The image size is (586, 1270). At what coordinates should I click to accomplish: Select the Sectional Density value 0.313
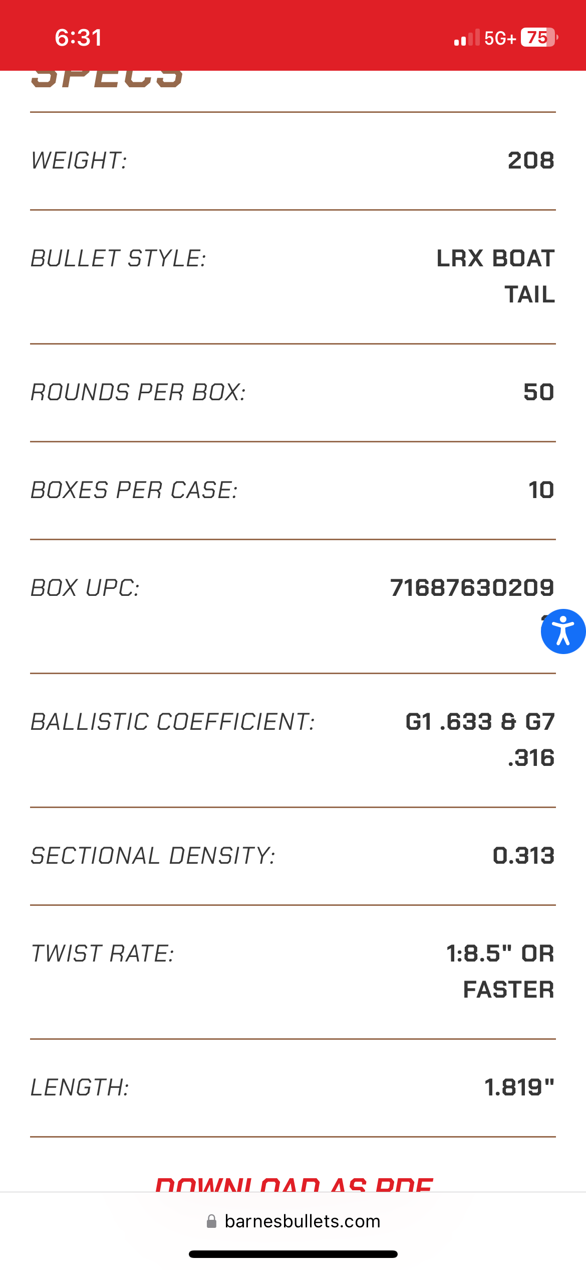point(523,856)
